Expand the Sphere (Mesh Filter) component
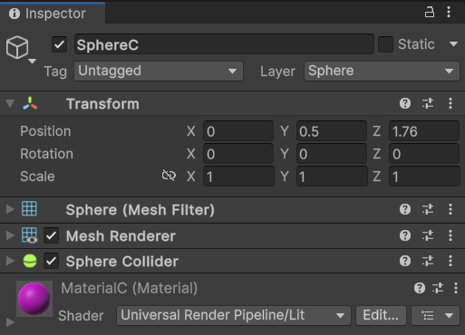 pos(10,209)
